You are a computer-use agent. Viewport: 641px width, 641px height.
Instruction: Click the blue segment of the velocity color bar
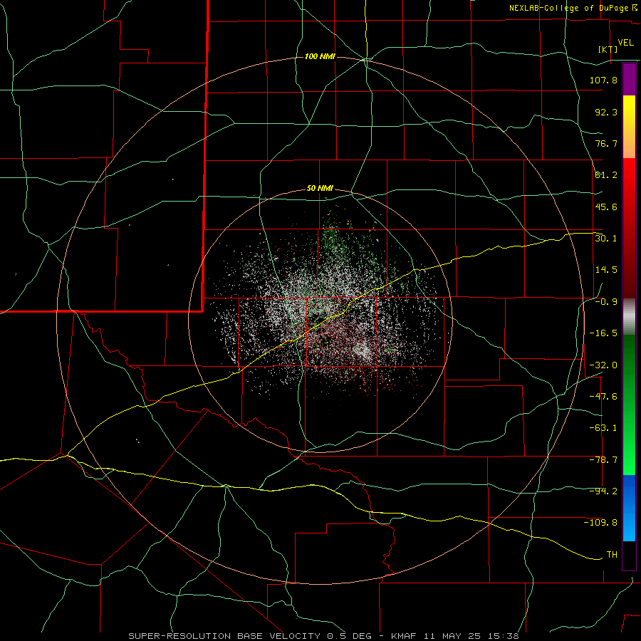pyautogui.click(x=629, y=508)
